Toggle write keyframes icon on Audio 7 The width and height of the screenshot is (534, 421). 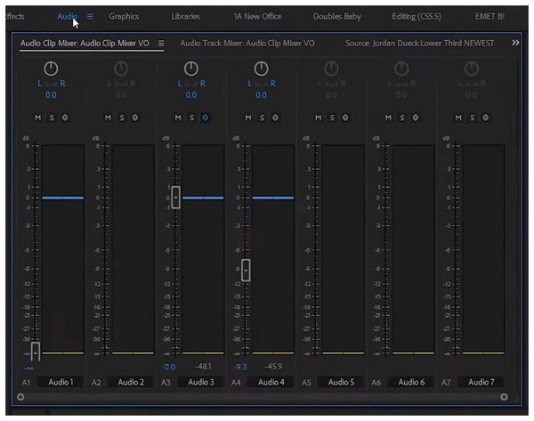point(486,117)
